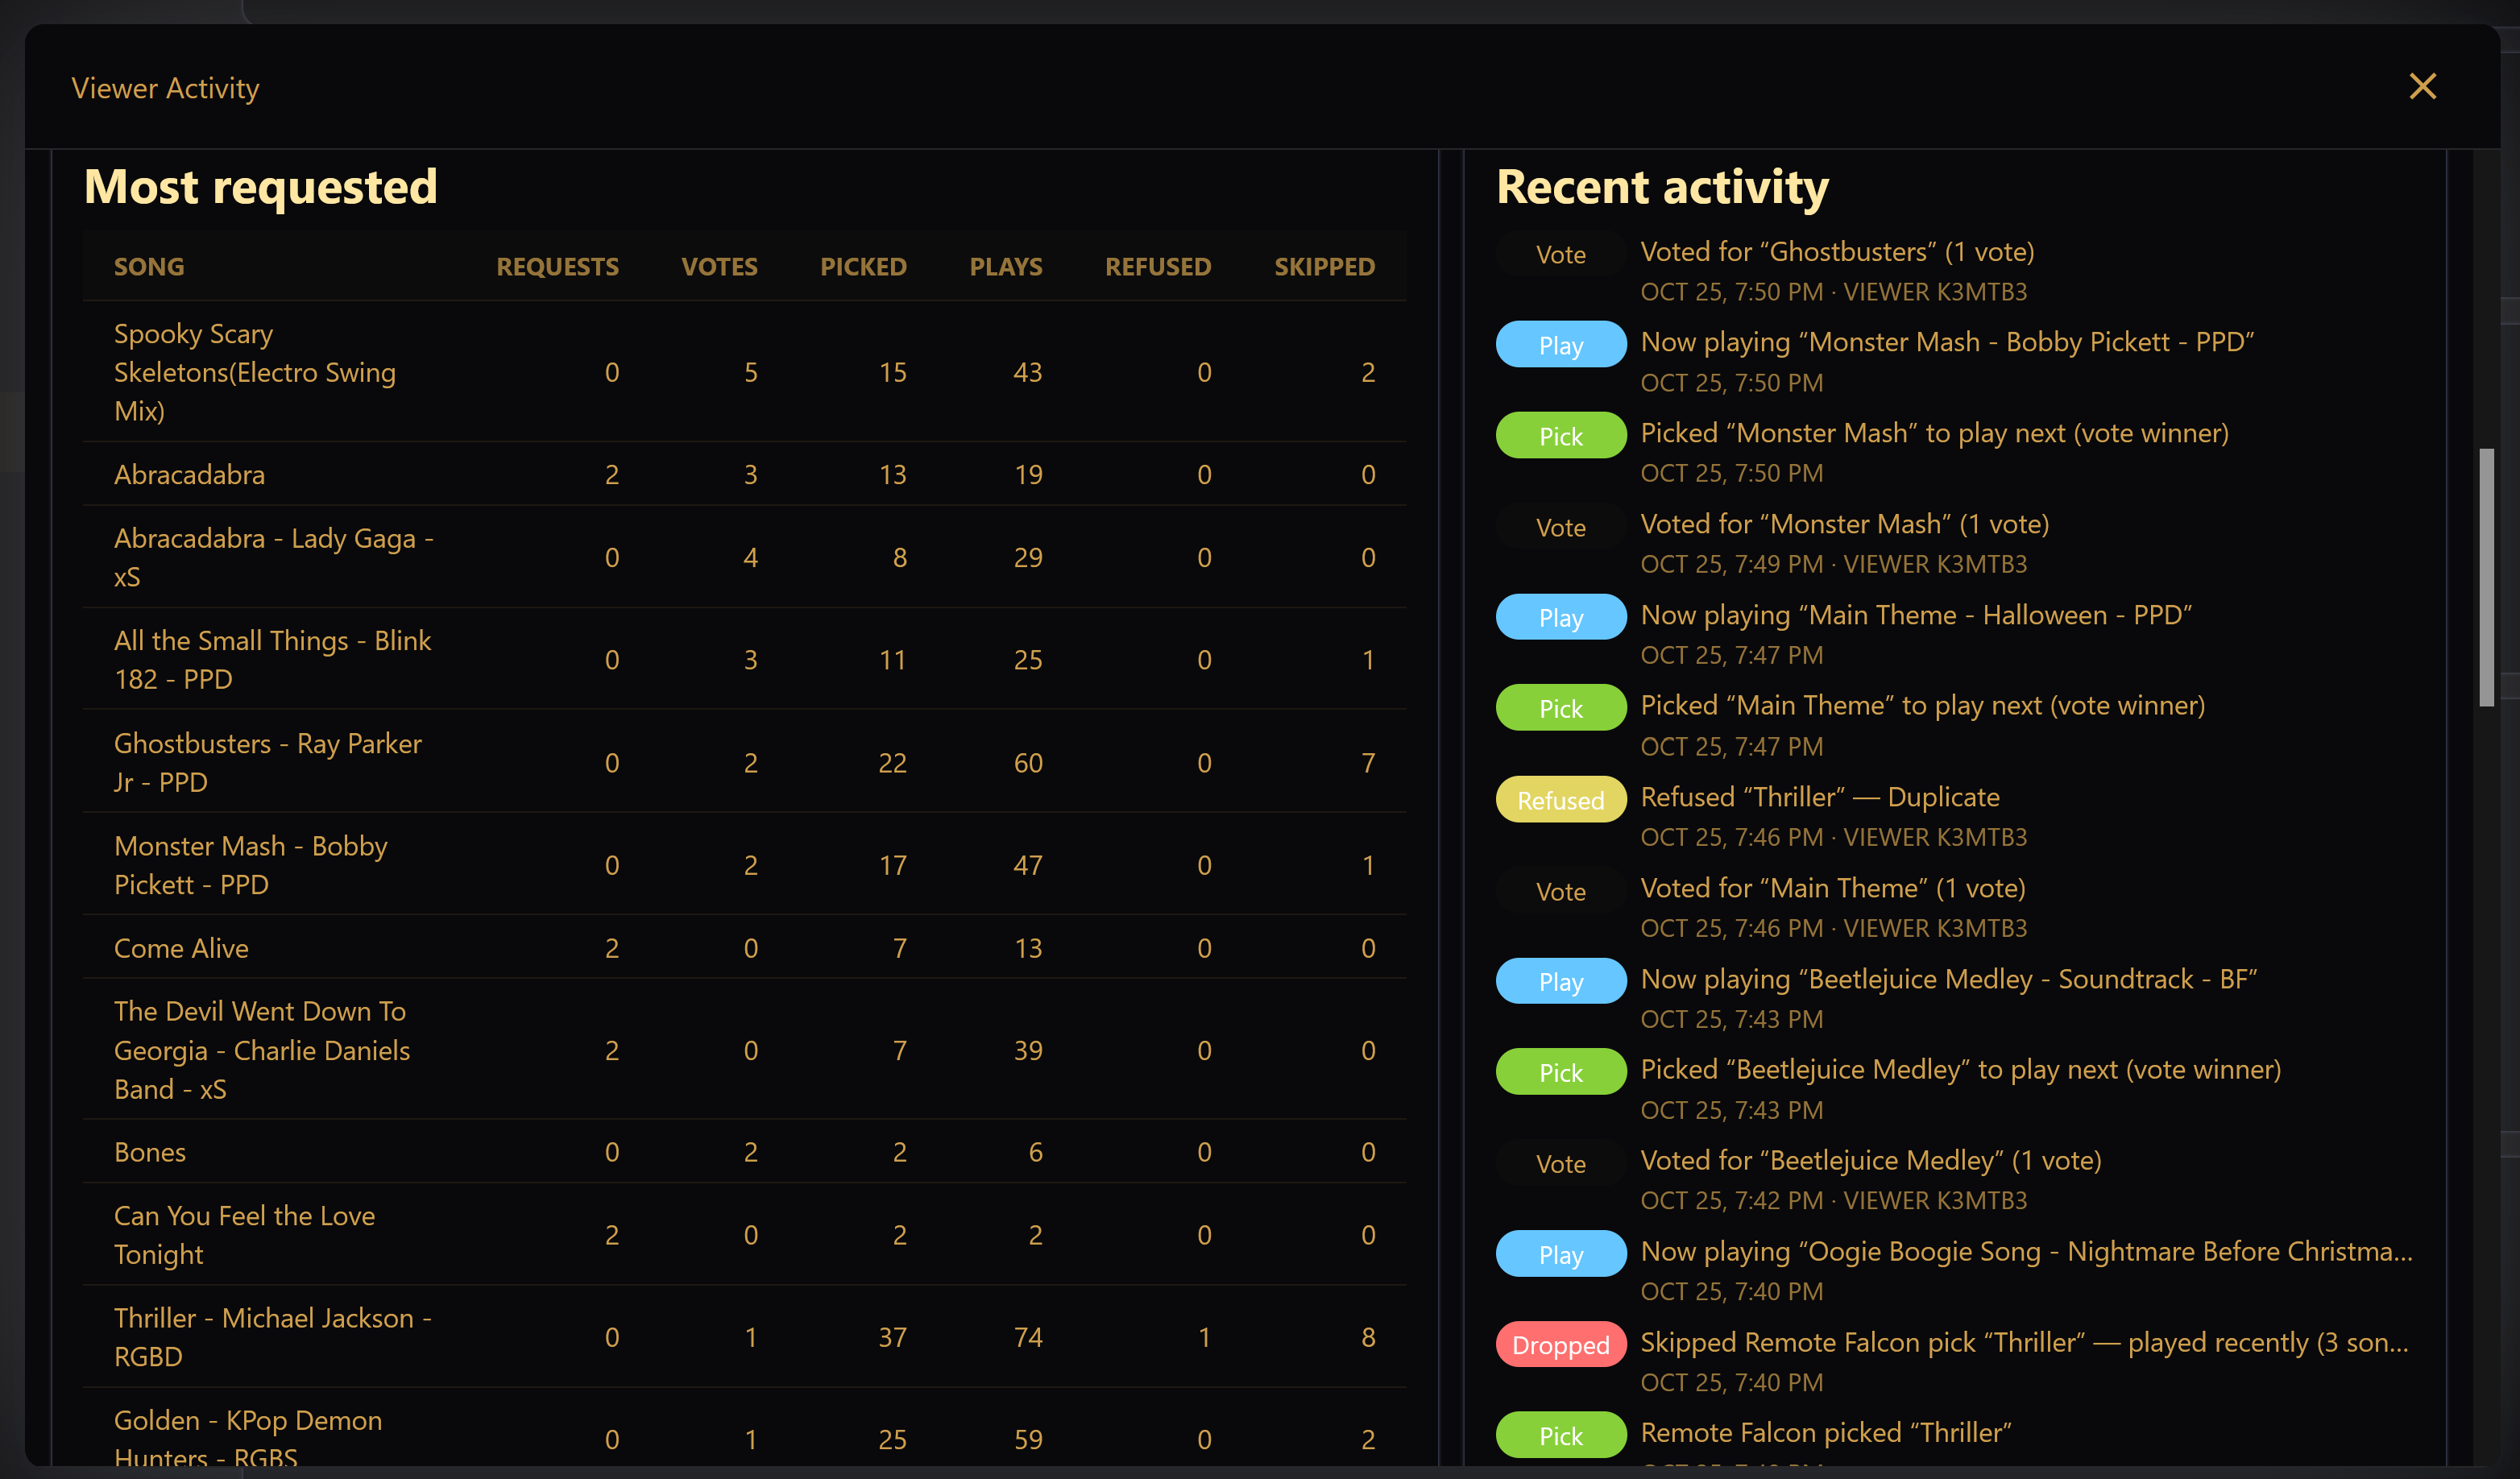Image resolution: width=2520 pixels, height=1479 pixels.
Task: Click the picked value 22 for Ghostbusters
Action: click(892, 763)
